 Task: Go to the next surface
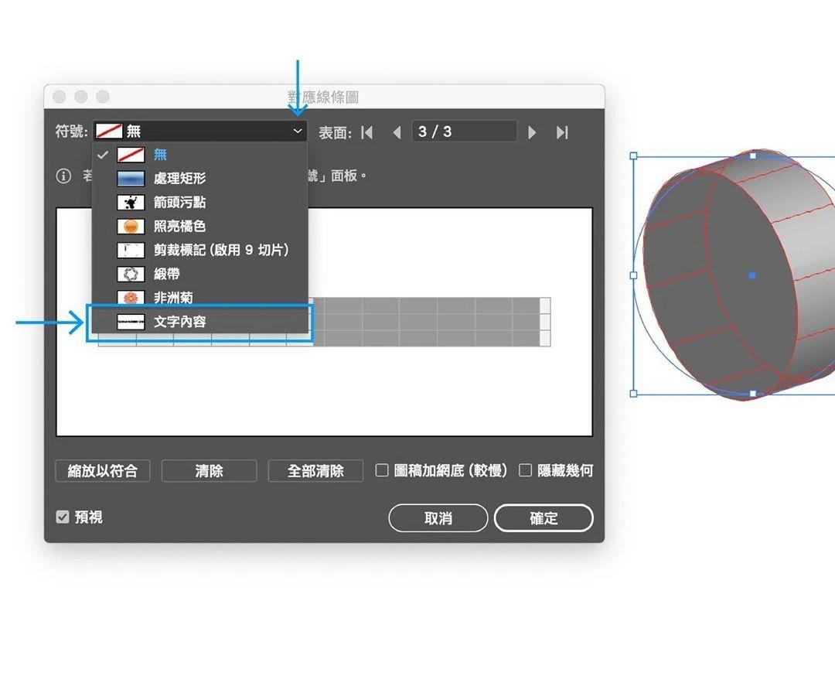coord(531,132)
